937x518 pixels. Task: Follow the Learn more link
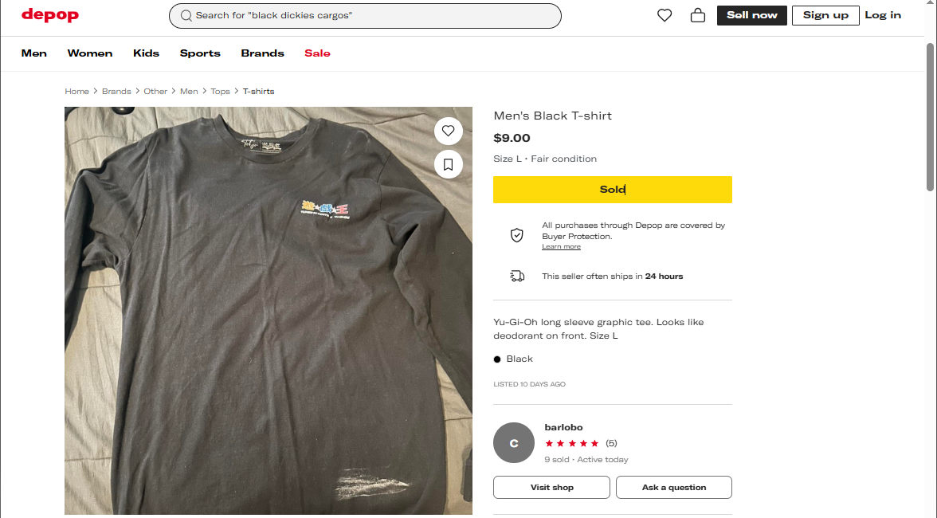point(561,247)
